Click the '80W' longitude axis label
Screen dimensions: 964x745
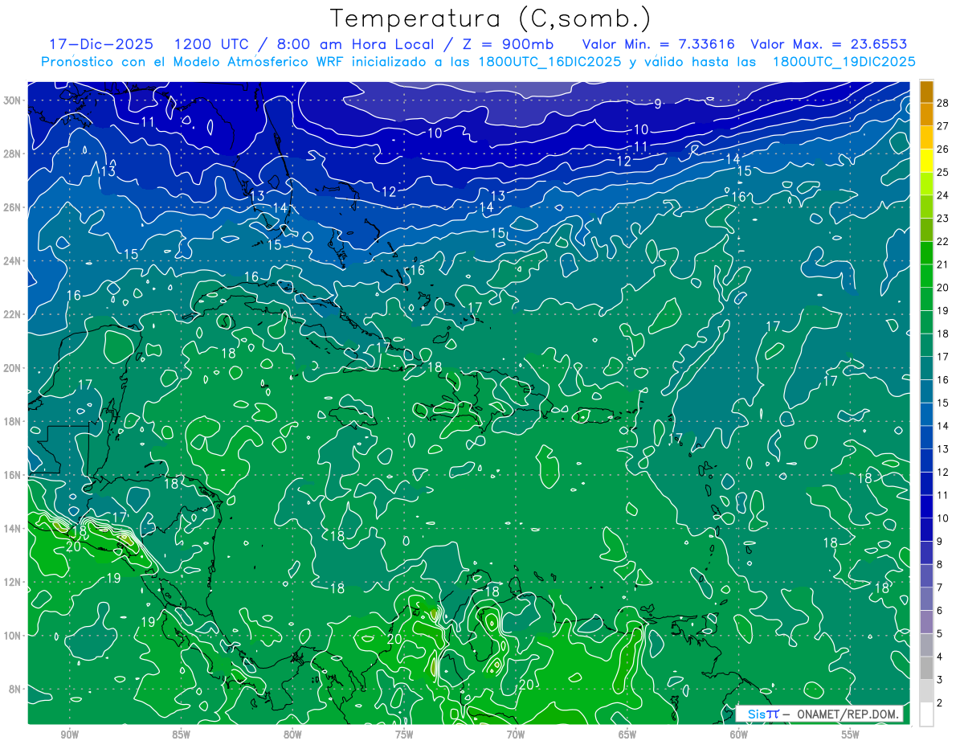point(292,735)
